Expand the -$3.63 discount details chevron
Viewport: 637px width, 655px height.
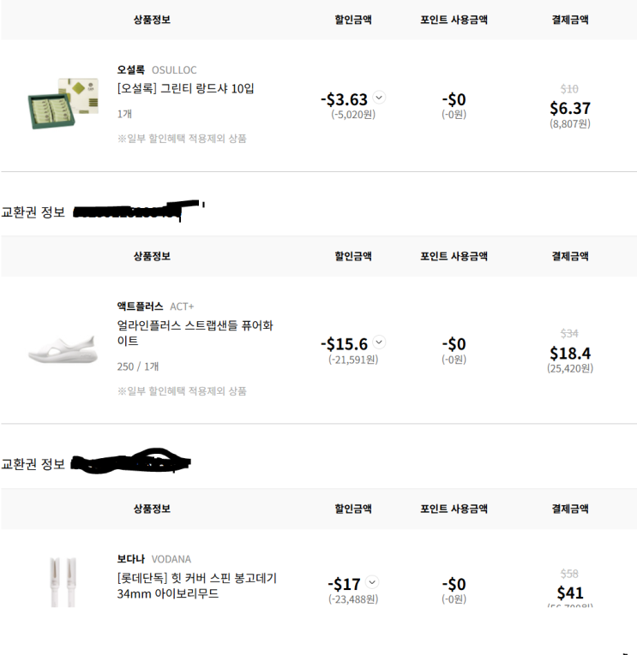[380, 98]
